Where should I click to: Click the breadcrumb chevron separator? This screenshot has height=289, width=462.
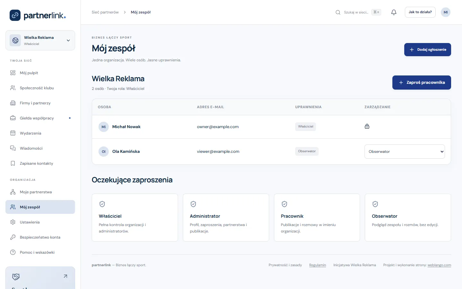125,12
